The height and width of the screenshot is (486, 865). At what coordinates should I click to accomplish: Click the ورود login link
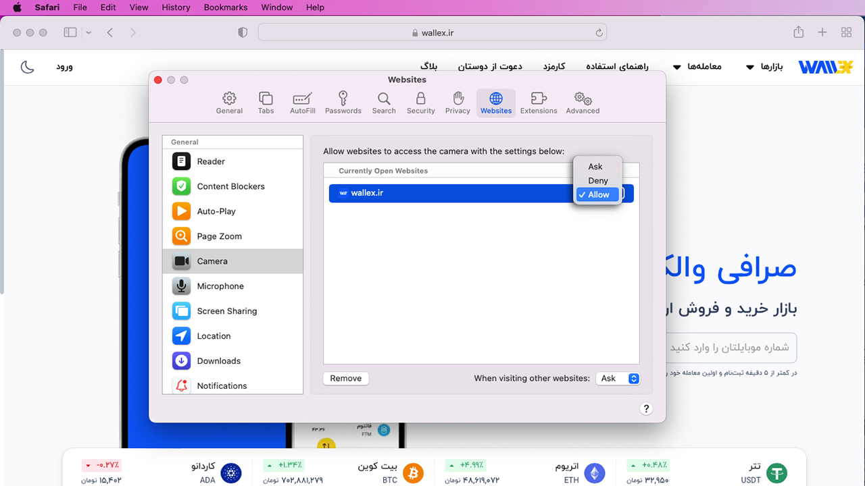(x=64, y=67)
